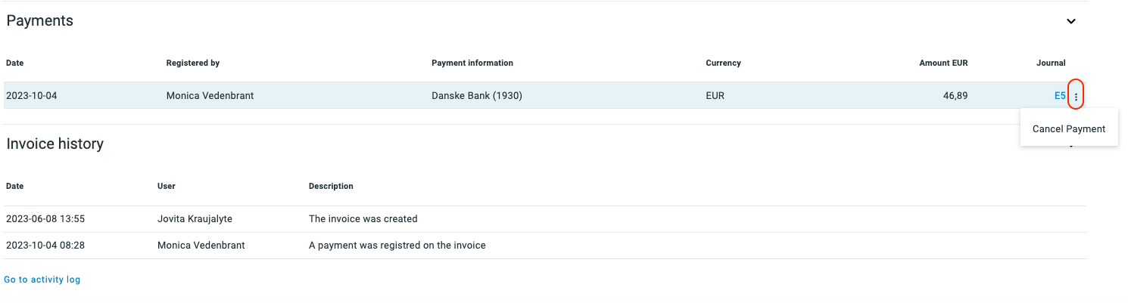Select the Amount EUR column header
Viewport: 1128px width, 303px height.
(943, 63)
